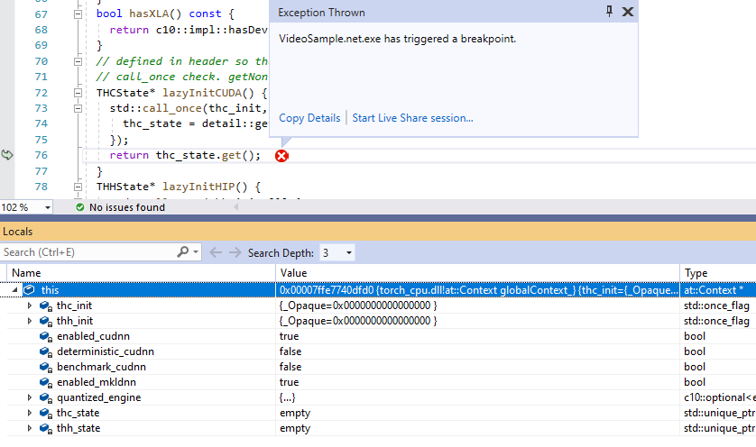The width and height of the screenshot is (756, 447).
Task: Open the search options dropdown arrow in Locals
Action: tap(195, 252)
